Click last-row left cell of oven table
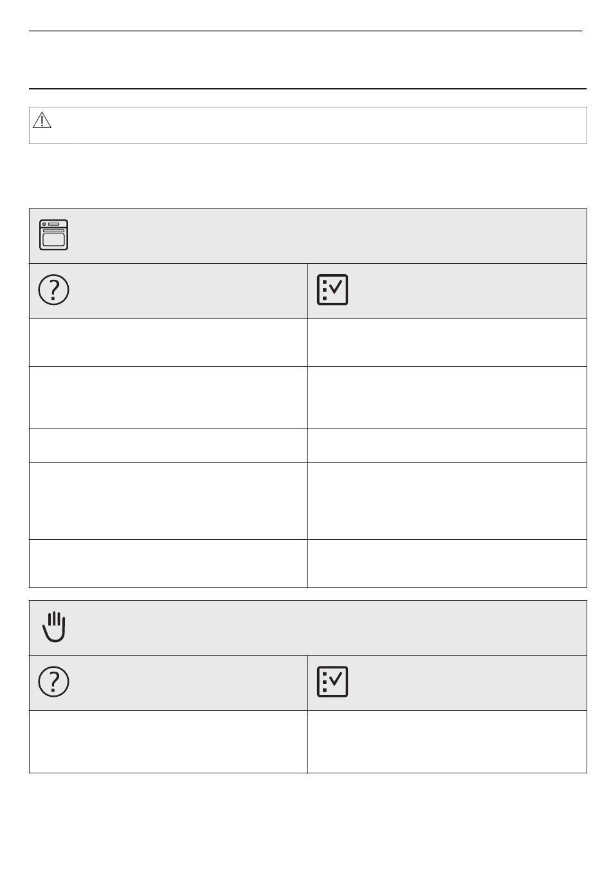Screen dimensions: 611x884 click(x=169, y=564)
